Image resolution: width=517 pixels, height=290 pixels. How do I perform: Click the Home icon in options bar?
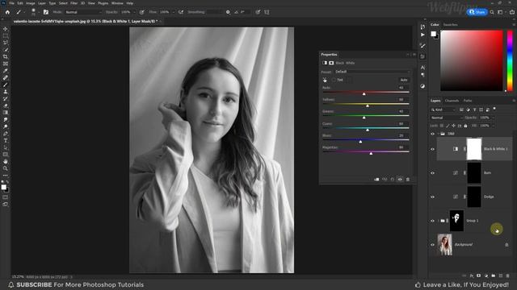tap(7, 12)
